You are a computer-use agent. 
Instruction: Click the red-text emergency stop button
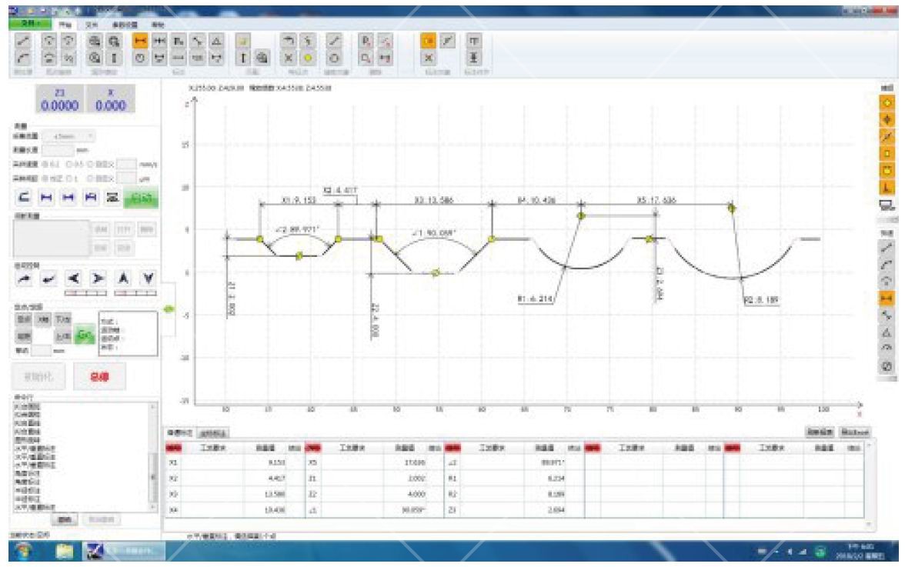click(x=99, y=377)
